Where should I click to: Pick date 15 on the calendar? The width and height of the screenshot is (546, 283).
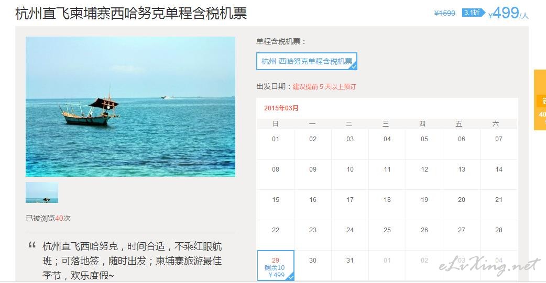coord(276,205)
